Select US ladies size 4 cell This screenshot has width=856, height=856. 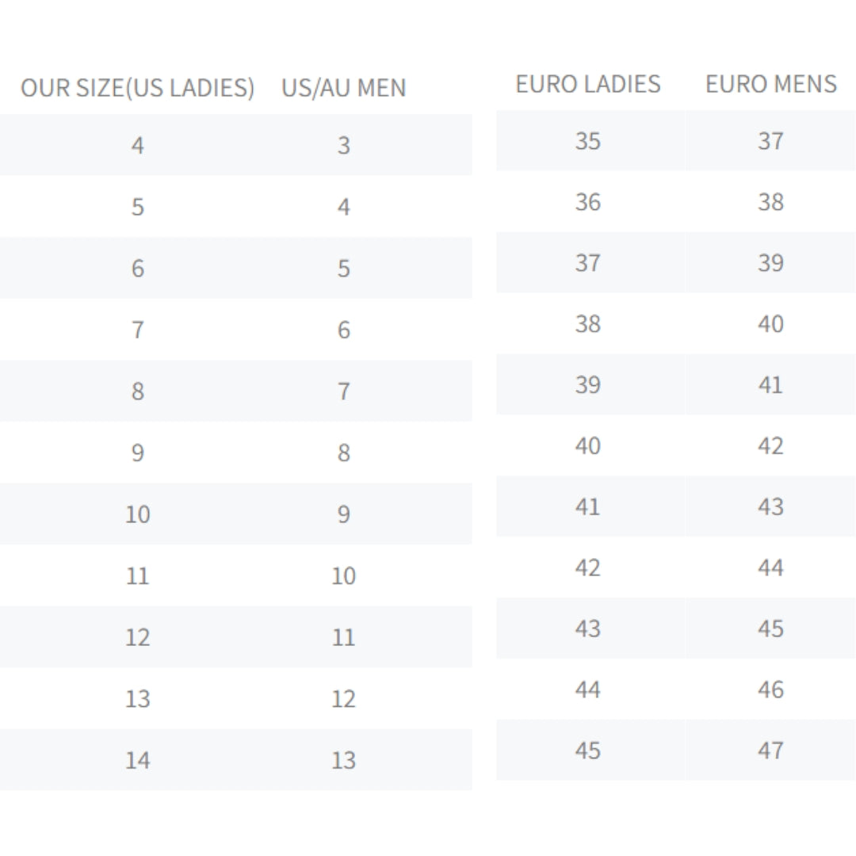[138, 145]
